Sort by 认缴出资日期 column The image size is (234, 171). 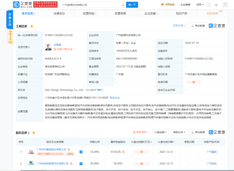tap(166, 142)
